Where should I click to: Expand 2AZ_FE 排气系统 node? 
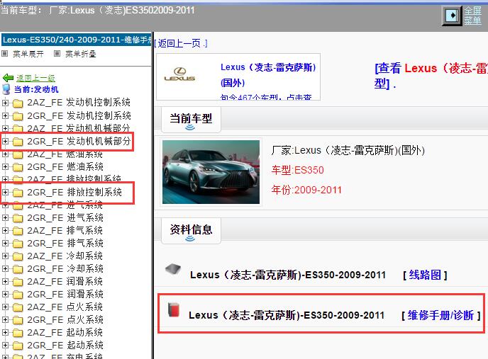pos(5,230)
